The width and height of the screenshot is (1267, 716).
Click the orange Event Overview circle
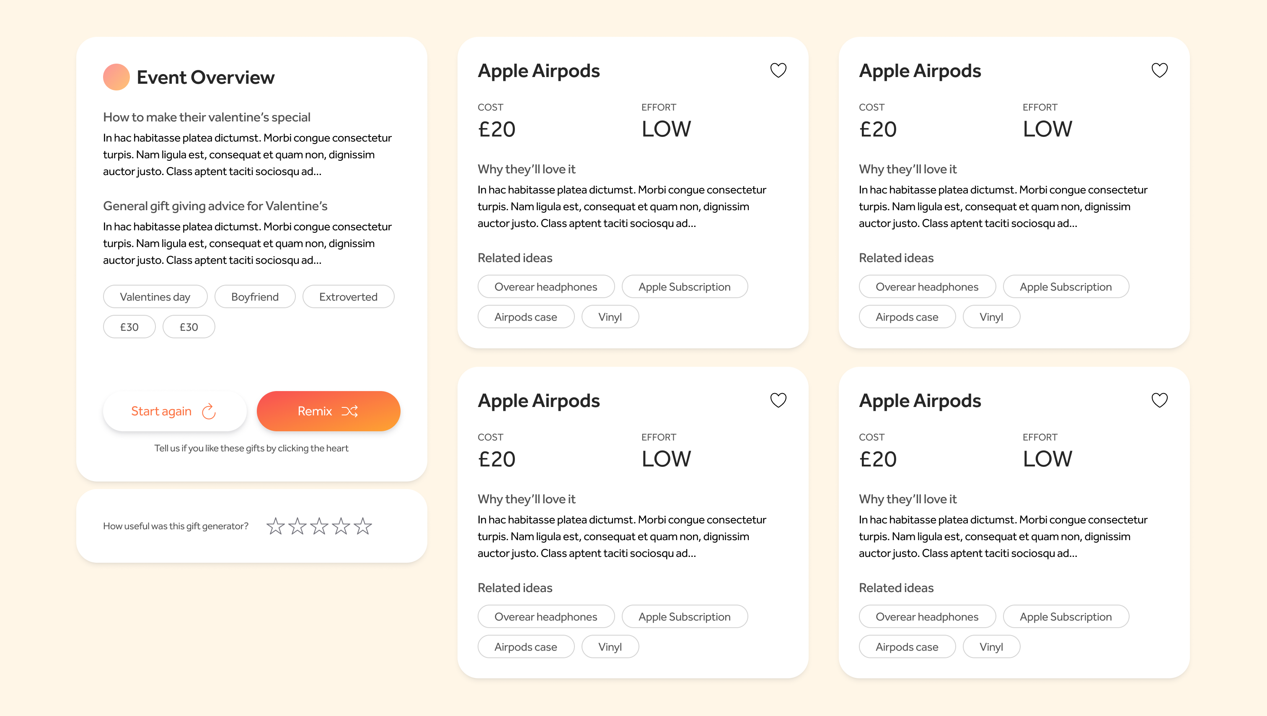[x=116, y=77]
